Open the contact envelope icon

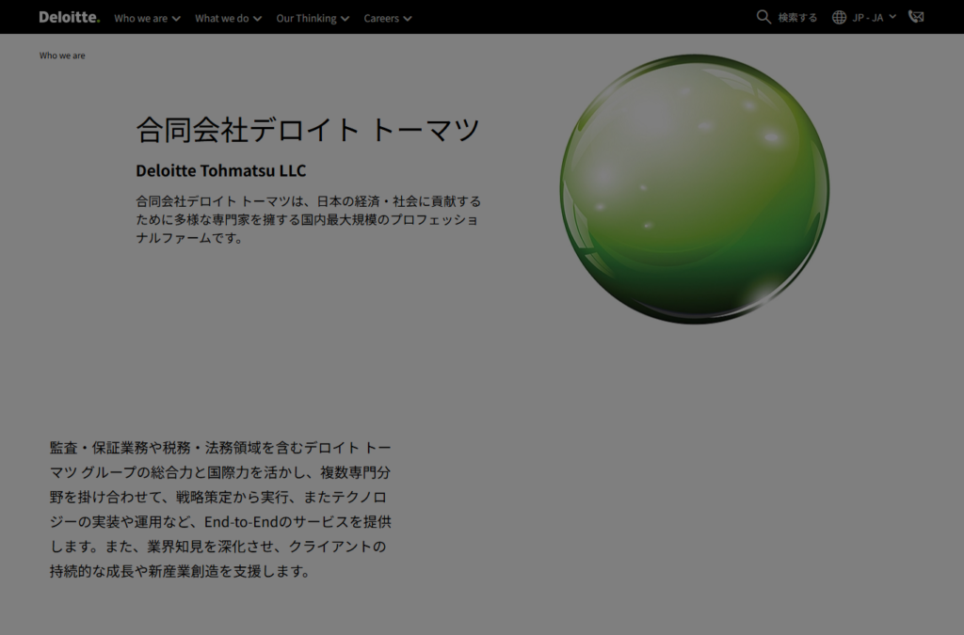pyautogui.click(x=916, y=17)
